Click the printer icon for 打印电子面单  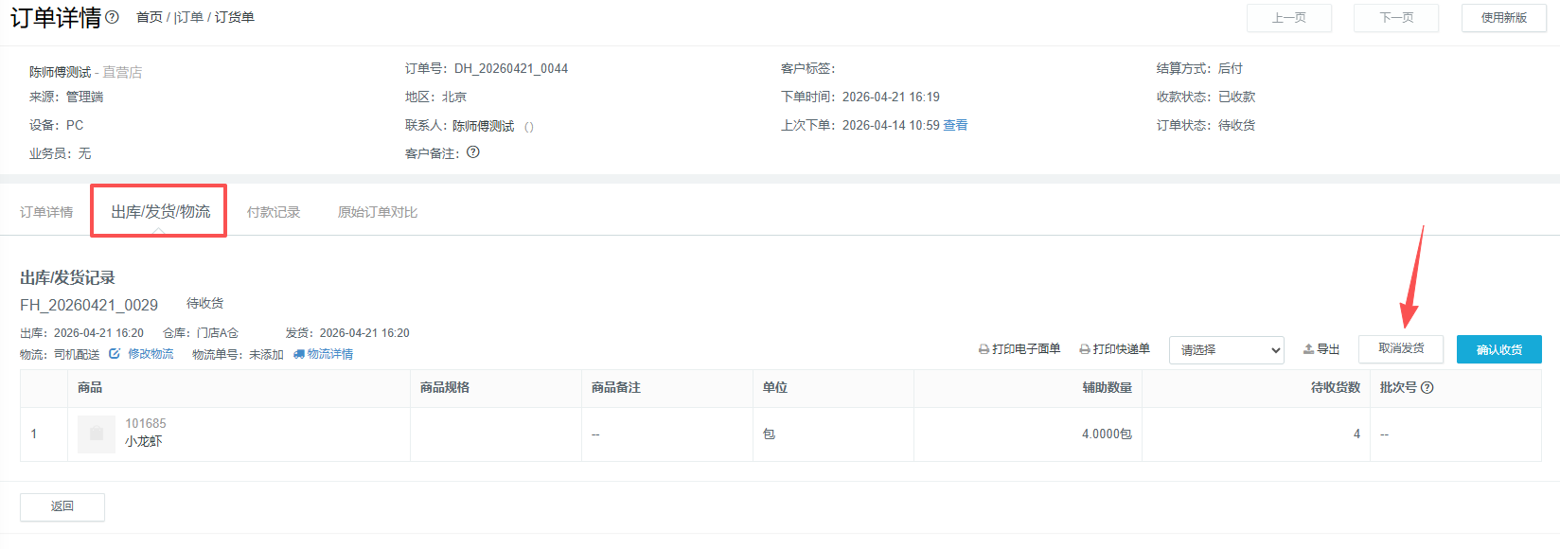(984, 349)
